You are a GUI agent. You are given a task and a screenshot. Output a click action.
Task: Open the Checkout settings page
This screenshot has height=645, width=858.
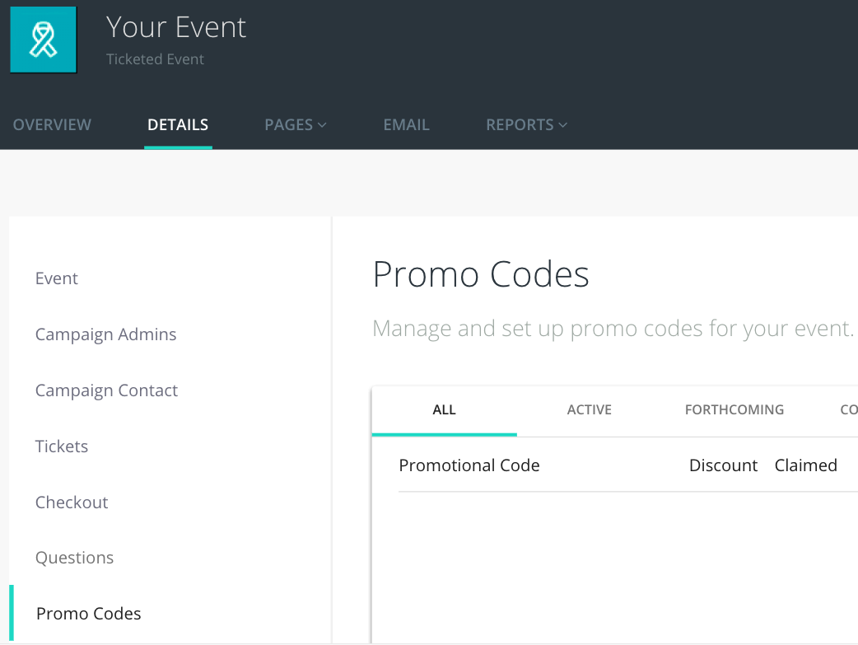[x=72, y=502]
